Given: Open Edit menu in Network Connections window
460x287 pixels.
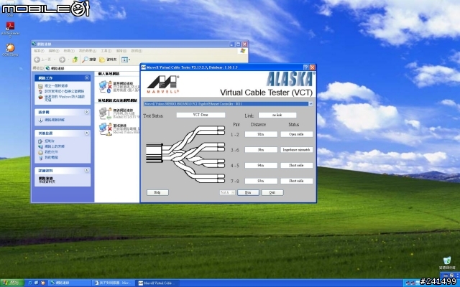Looking at the screenshot, I should coord(54,51).
